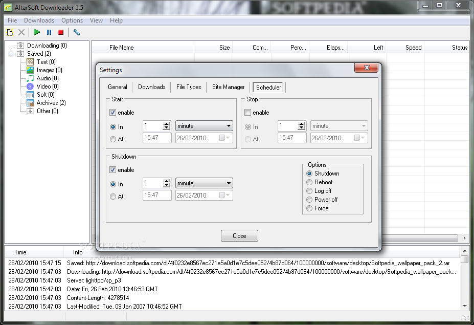Screen dimensions: 474x325
Task: Stop downloads with the red stop icon
Action: click(x=61, y=32)
